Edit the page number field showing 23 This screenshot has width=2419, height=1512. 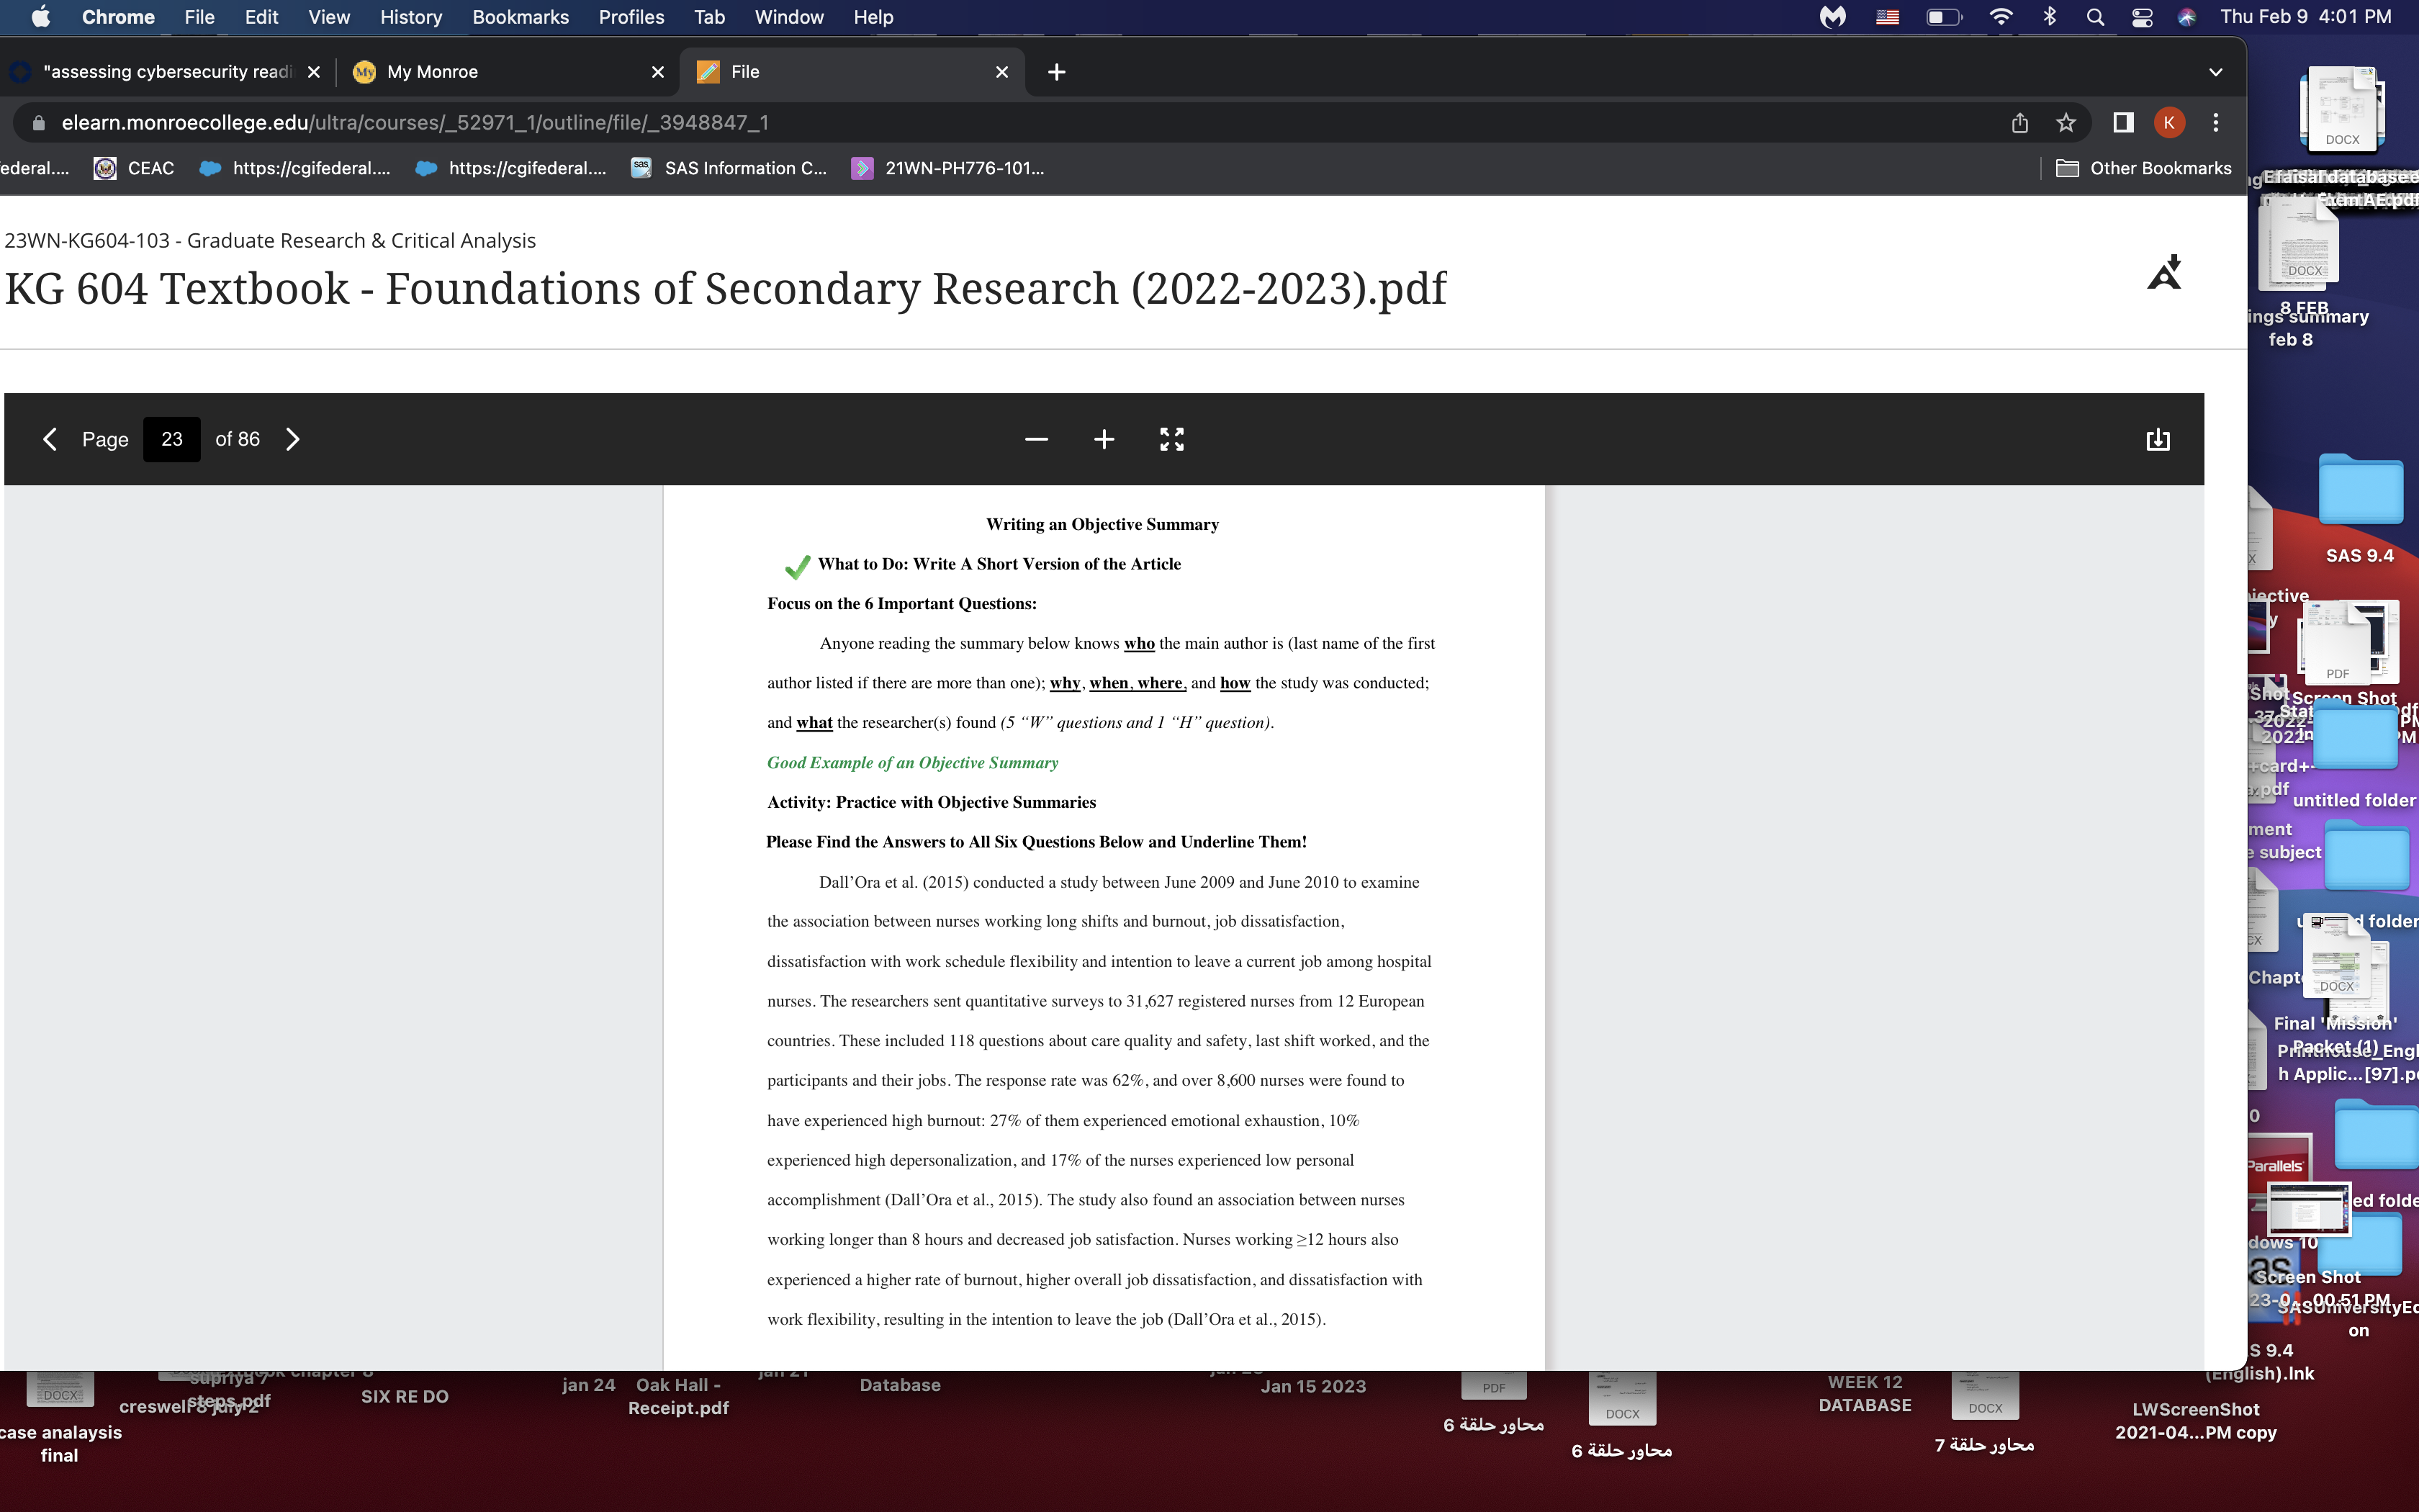coord(172,439)
